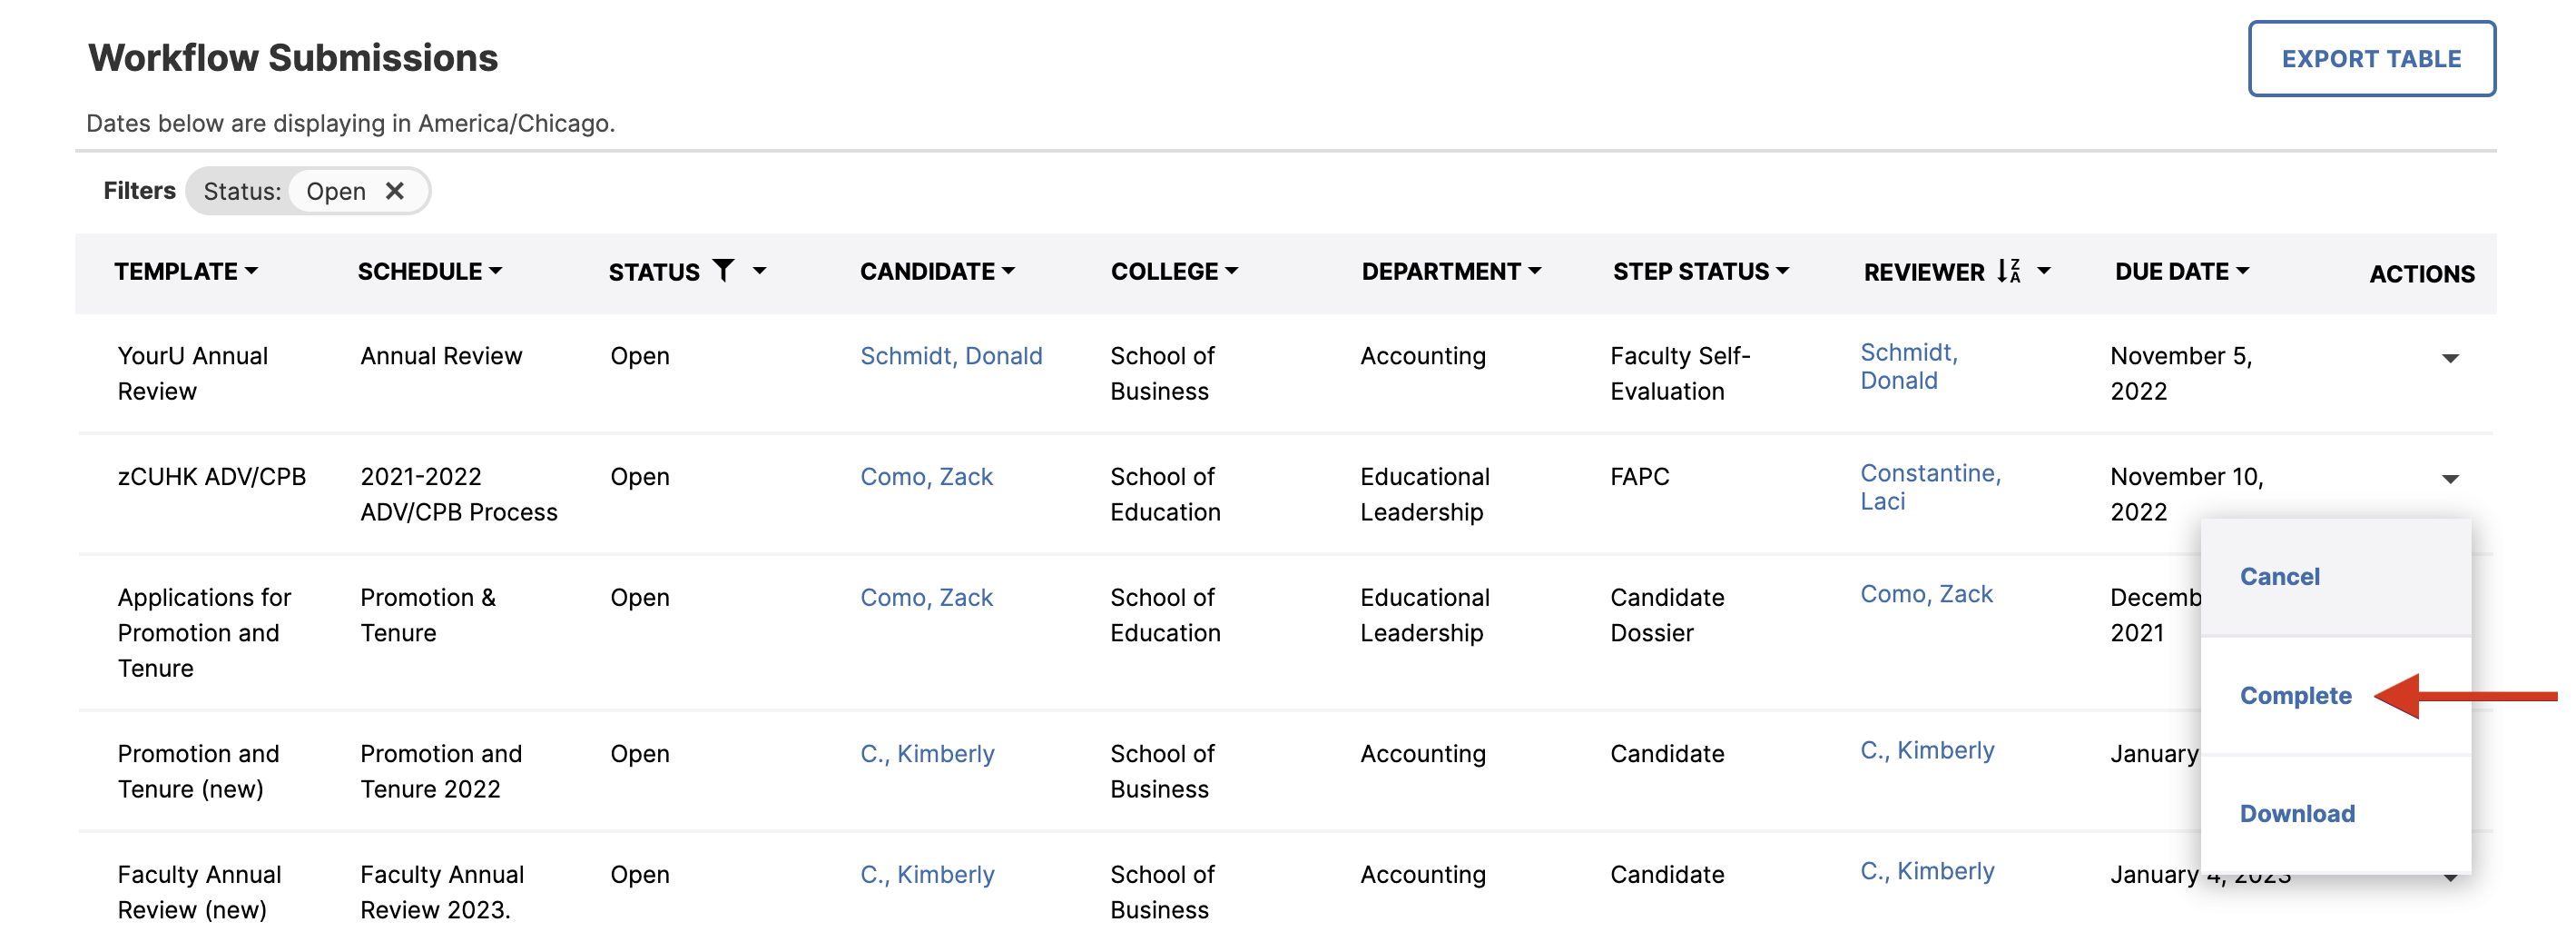Click the Reviewer Z-A sort icon
Image resolution: width=2576 pixels, height=932 pixels.
2009,271
